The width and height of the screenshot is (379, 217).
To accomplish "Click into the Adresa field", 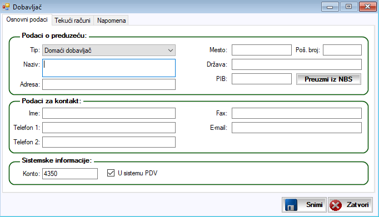I will pyautogui.click(x=109, y=84).
